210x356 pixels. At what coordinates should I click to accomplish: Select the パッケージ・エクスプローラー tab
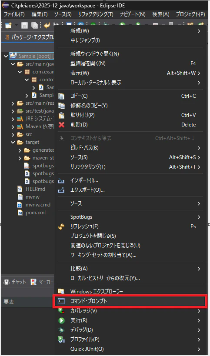[x=29, y=37]
